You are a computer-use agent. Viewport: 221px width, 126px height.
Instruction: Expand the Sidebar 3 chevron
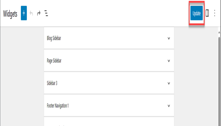(x=169, y=83)
